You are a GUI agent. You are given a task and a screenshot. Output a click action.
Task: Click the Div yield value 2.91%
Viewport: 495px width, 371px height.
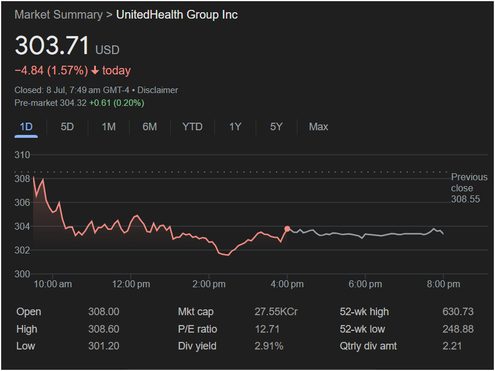point(269,347)
